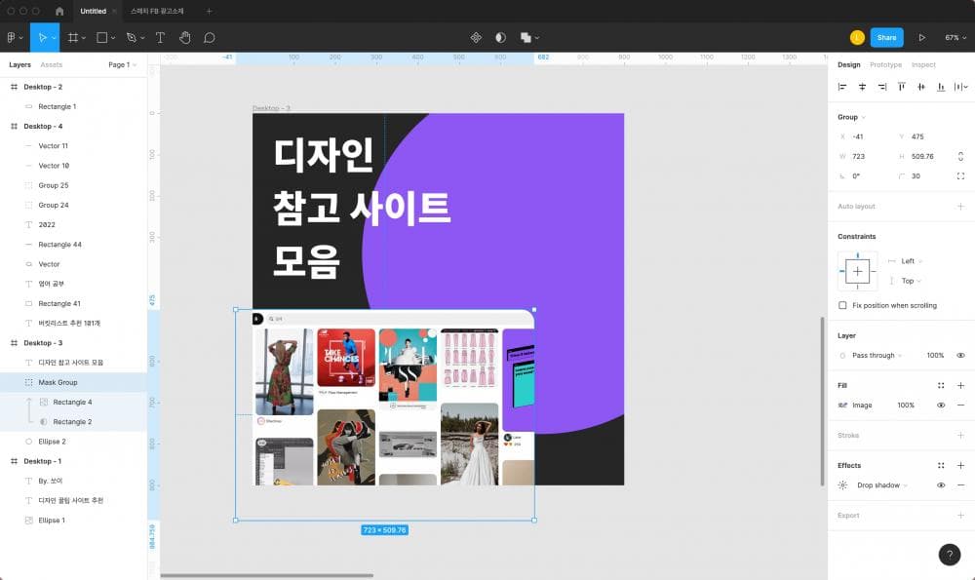Toggle Drop shadow effect visibility
The image size is (975, 580).
(941, 485)
